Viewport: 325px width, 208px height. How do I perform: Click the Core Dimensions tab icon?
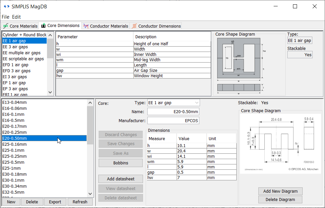click(43, 26)
